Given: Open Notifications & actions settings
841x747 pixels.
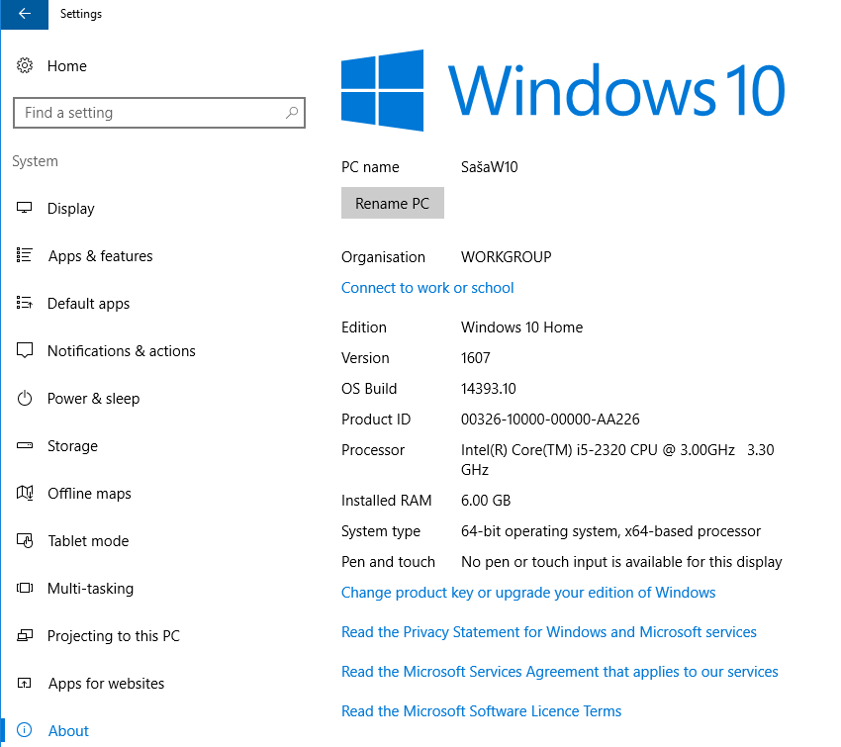Looking at the screenshot, I should tap(122, 351).
